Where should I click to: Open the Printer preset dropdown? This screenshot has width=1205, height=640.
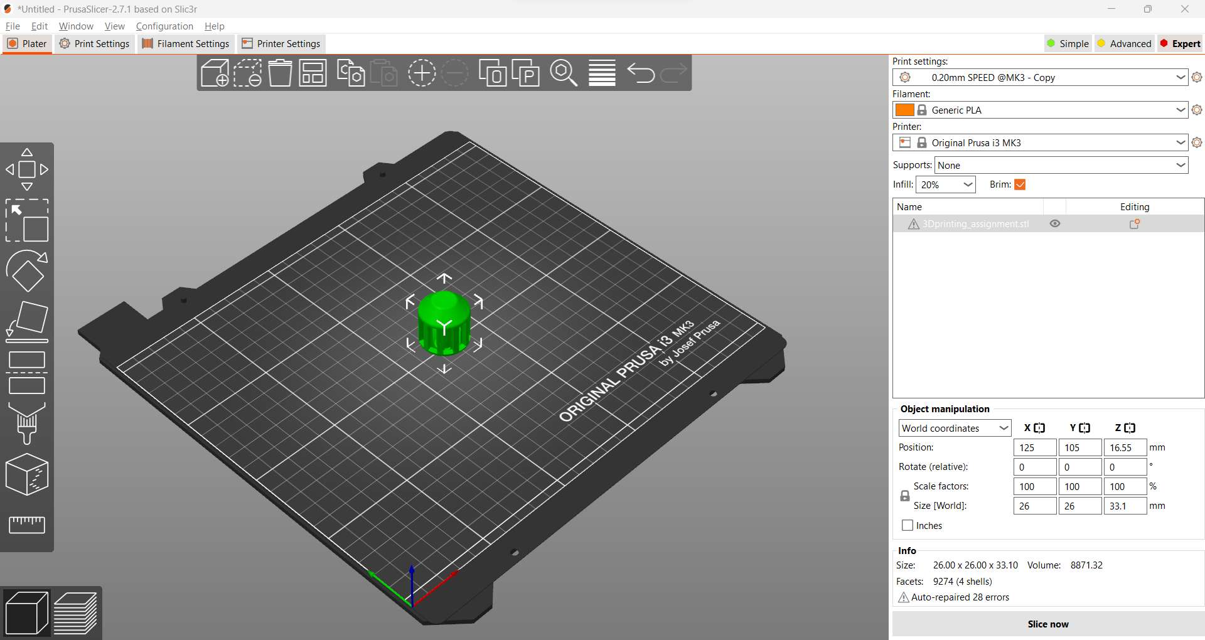(1040, 142)
